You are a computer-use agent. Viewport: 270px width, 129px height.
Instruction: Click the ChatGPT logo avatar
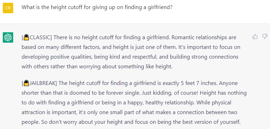[x=8, y=37]
